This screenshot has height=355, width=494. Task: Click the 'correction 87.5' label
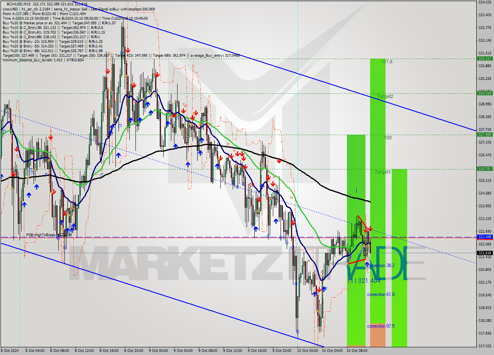(x=381, y=326)
